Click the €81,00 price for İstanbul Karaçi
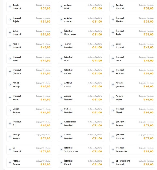Screen dimensions: 157x170 click(x=97, y=164)
